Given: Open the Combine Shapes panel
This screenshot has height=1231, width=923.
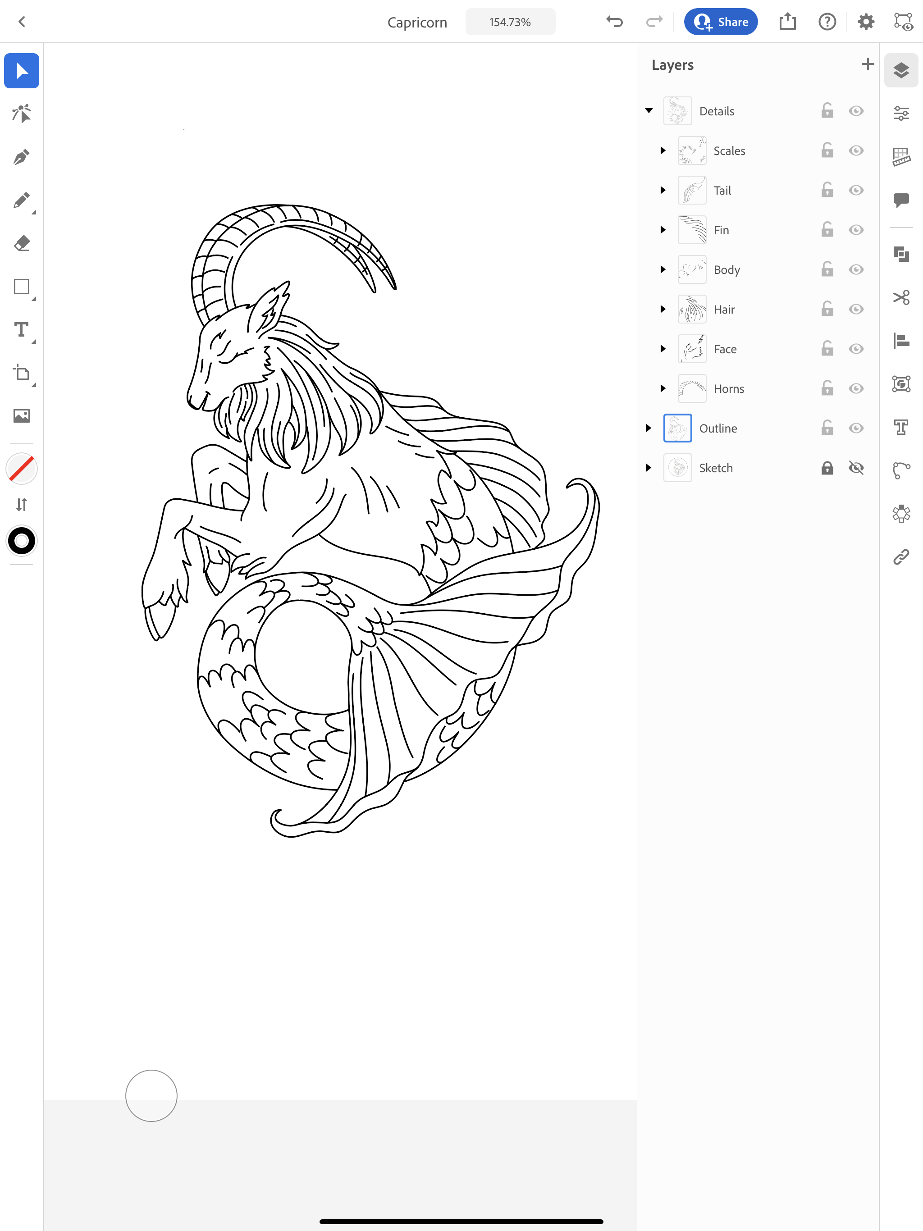Looking at the screenshot, I should [x=901, y=254].
